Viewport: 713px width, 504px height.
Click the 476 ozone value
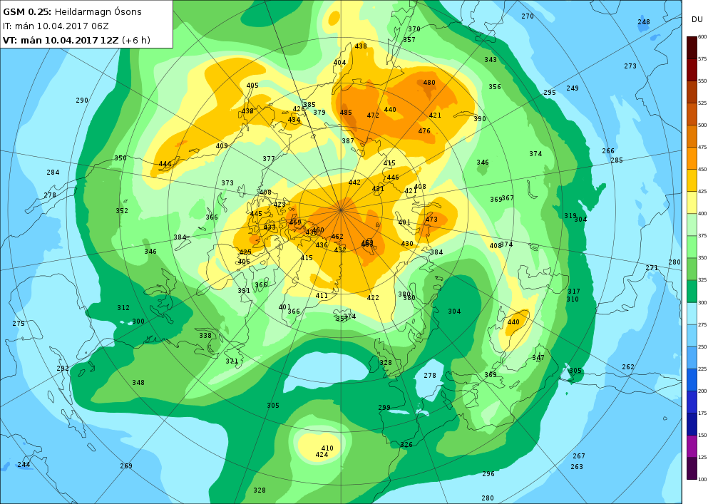coord(424,131)
